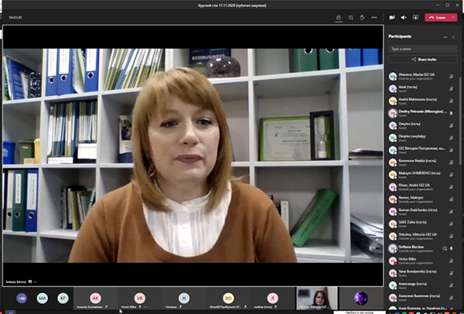Viewport: 464px width, 314px height.
Task: Click muted mic icon for Roman Radchenko
Action: tap(452, 212)
